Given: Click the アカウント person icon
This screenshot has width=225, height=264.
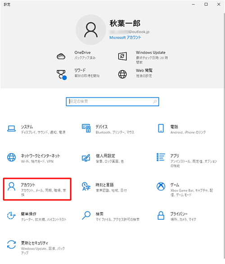Looking at the screenshot, I should (11, 187).
